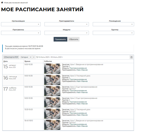The width and height of the screenshot is (141, 135).
Task: Jump to today with Сегодня button
Action: tap(24, 57)
